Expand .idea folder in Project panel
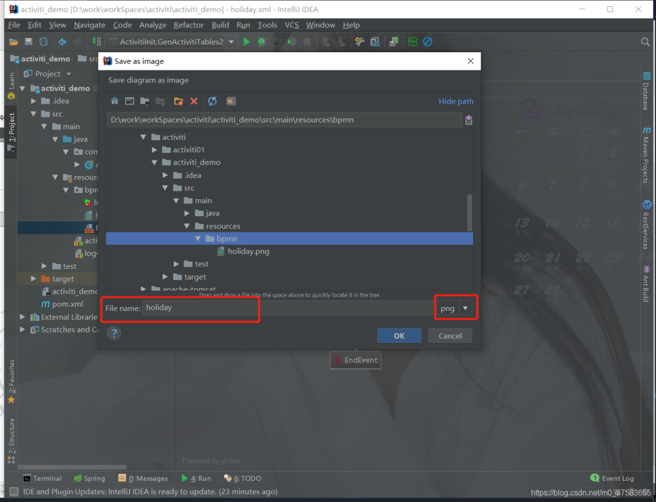 tap(33, 101)
